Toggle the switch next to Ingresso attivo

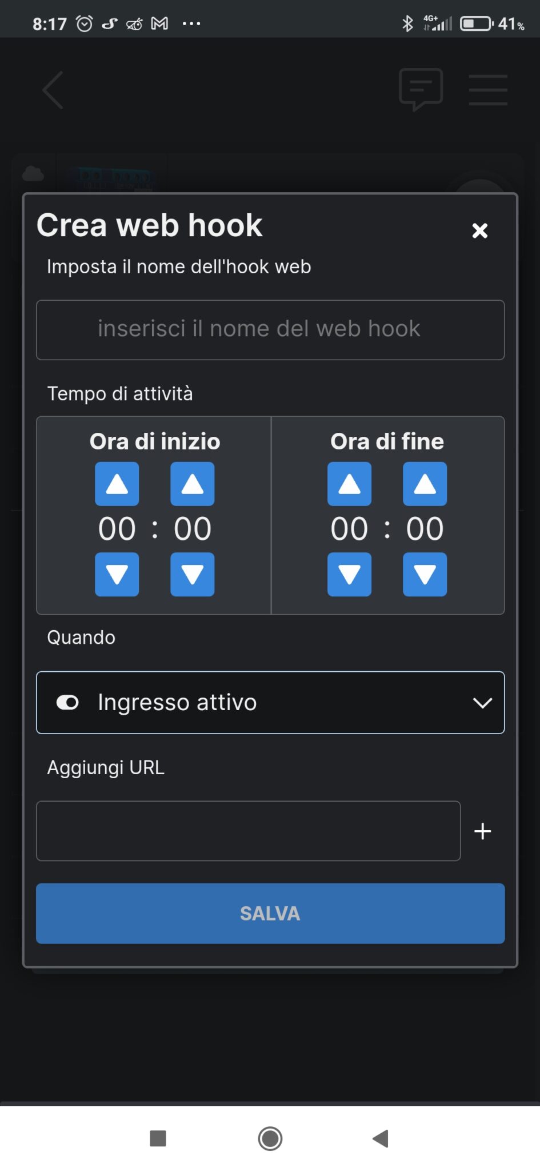(67, 702)
